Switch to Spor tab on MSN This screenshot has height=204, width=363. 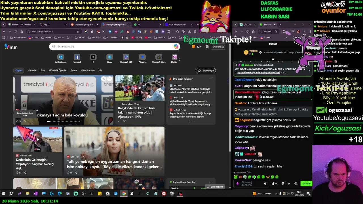pyautogui.click(x=43, y=70)
